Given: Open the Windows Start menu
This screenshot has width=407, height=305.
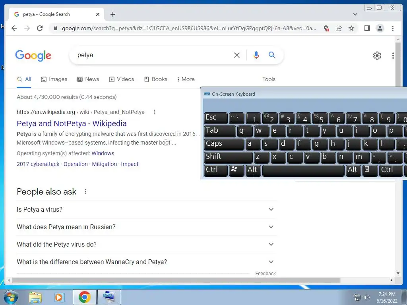Looking at the screenshot, I should 11,297.
